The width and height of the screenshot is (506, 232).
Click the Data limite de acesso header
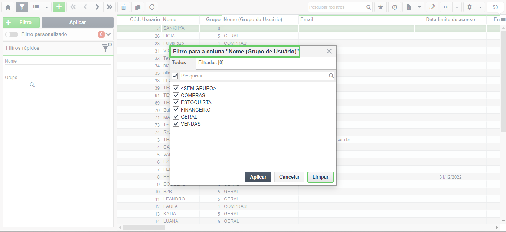coord(450,19)
